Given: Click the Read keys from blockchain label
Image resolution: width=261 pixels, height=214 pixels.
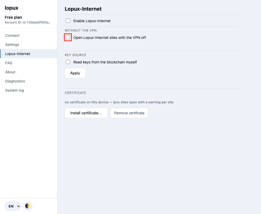Looking at the screenshot, I should pyautogui.click(x=105, y=62).
